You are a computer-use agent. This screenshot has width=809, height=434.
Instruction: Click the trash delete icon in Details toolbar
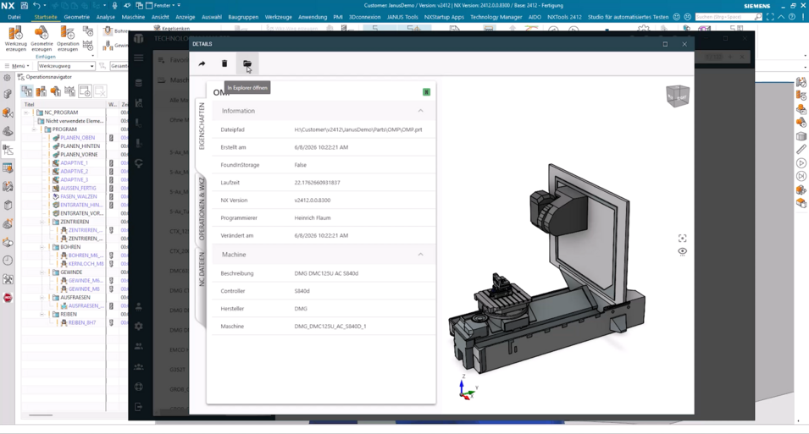pyautogui.click(x=224, y=63)
